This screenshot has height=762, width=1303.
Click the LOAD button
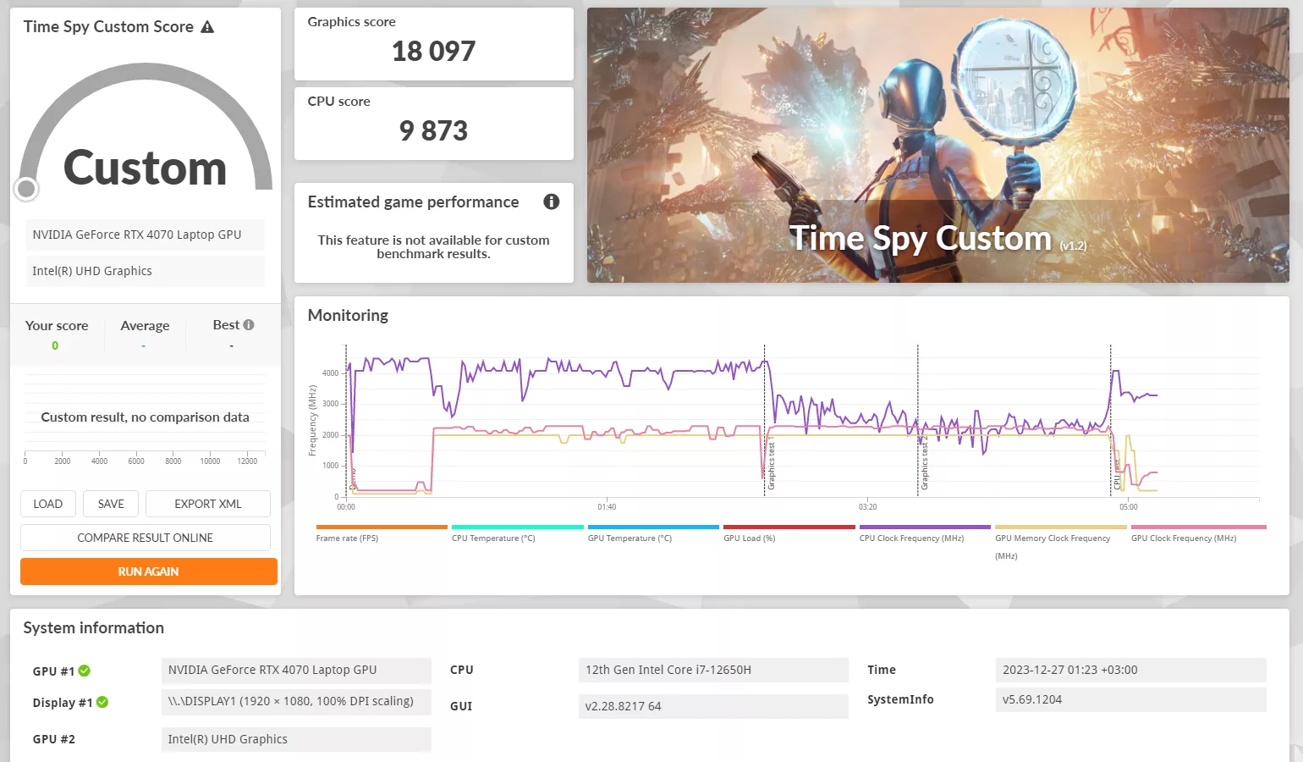click(x=48, y=504)
